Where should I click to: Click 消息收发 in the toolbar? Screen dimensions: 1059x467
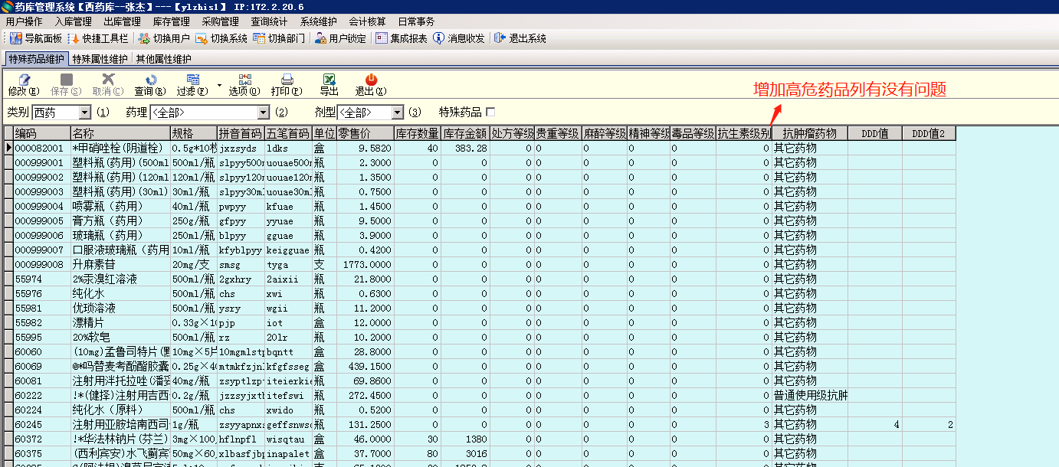[459, 38]
